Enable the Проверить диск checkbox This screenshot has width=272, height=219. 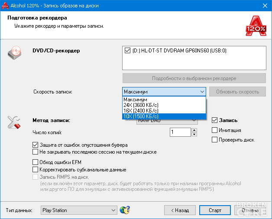pos(214,140)
